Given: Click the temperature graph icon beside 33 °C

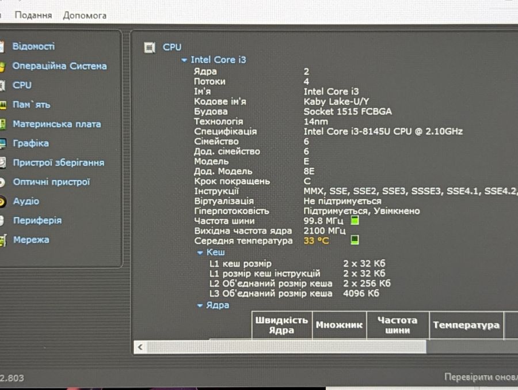Looking at the screenshot, I should point(355,240).
